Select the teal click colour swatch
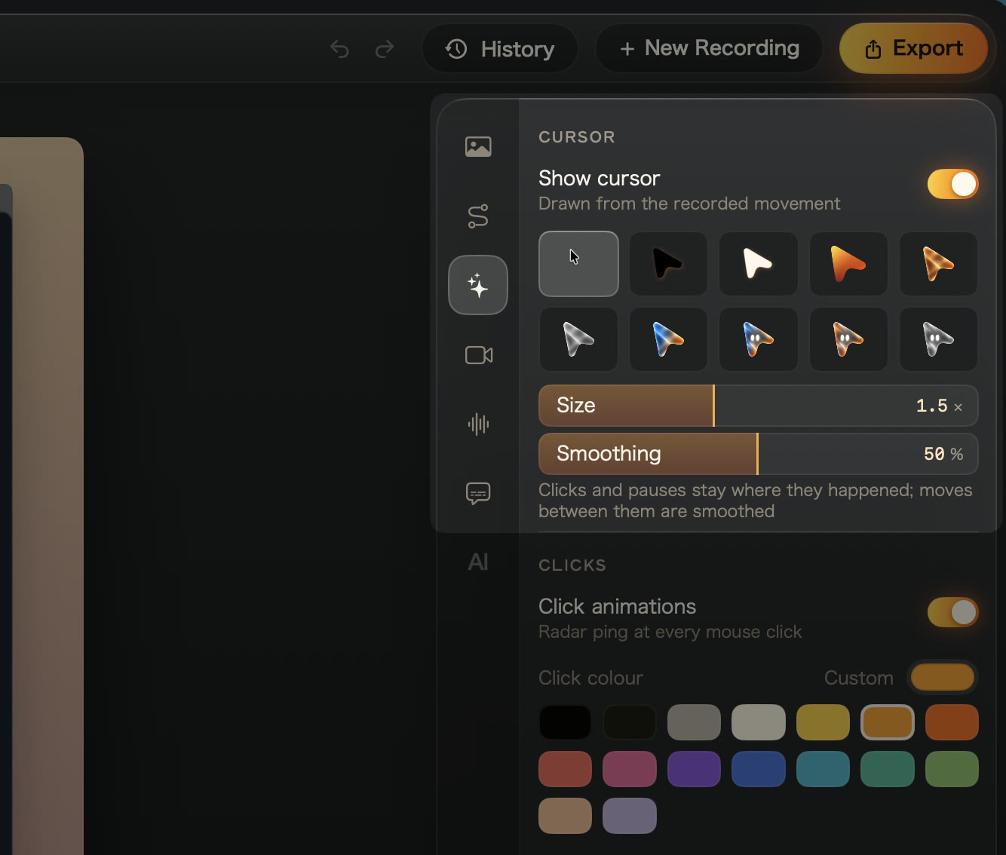The image size is (1006, 855). coord(823,769)
